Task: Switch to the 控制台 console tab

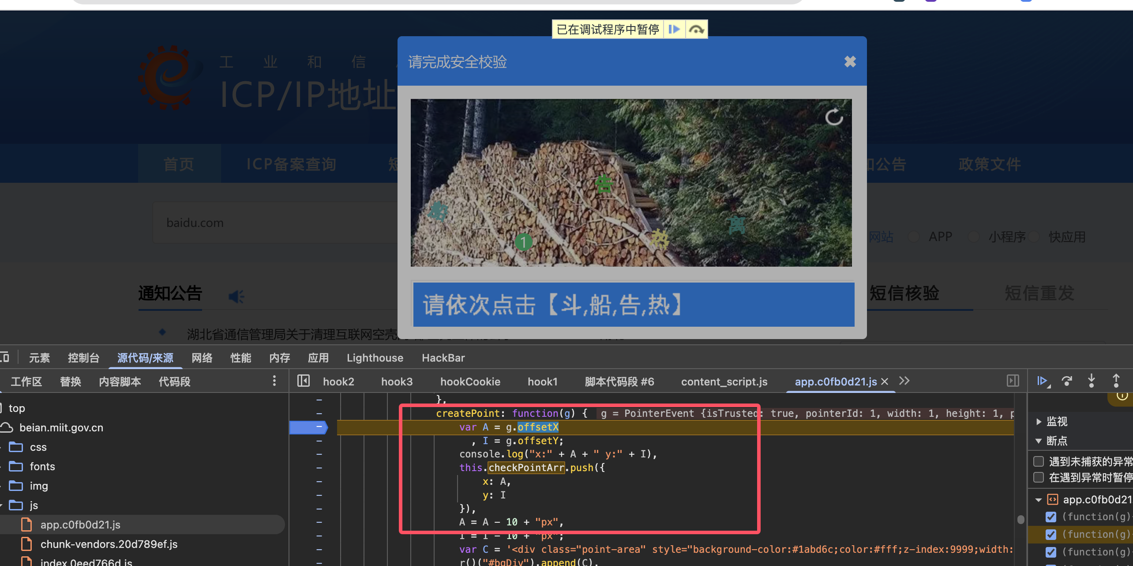Action: pyautogui.click(x=83, y=358)
